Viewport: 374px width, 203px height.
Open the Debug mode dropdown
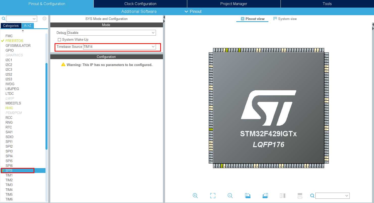[x=111, y=33]
